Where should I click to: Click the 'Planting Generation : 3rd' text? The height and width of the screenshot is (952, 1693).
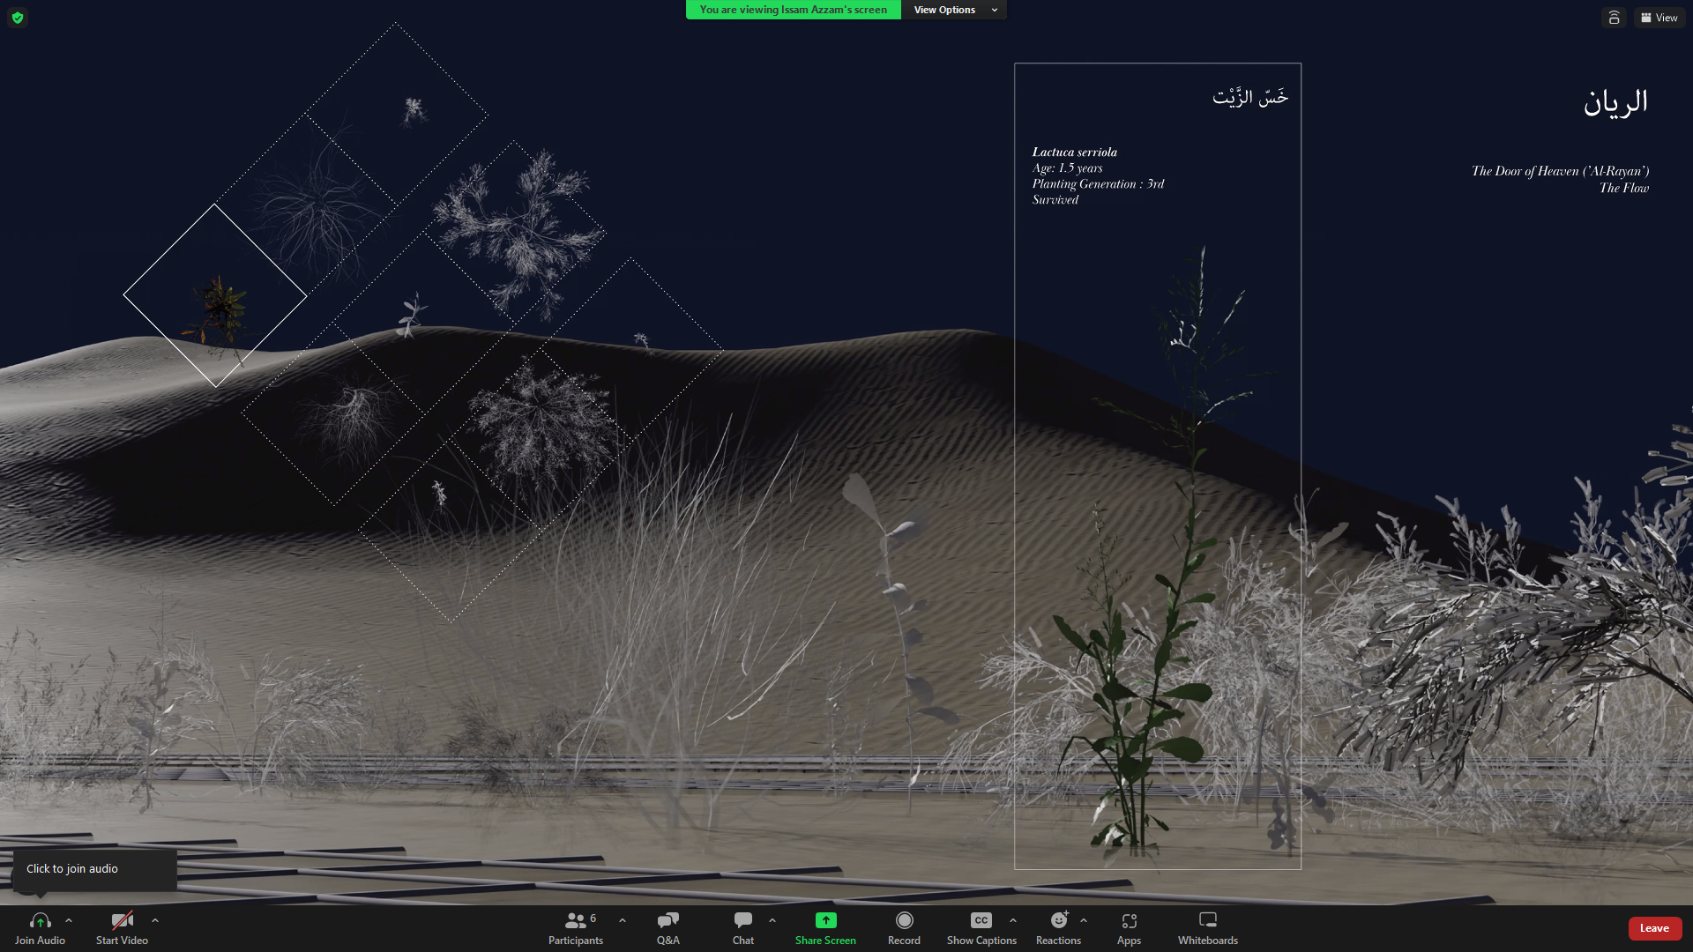[1098, 184]
